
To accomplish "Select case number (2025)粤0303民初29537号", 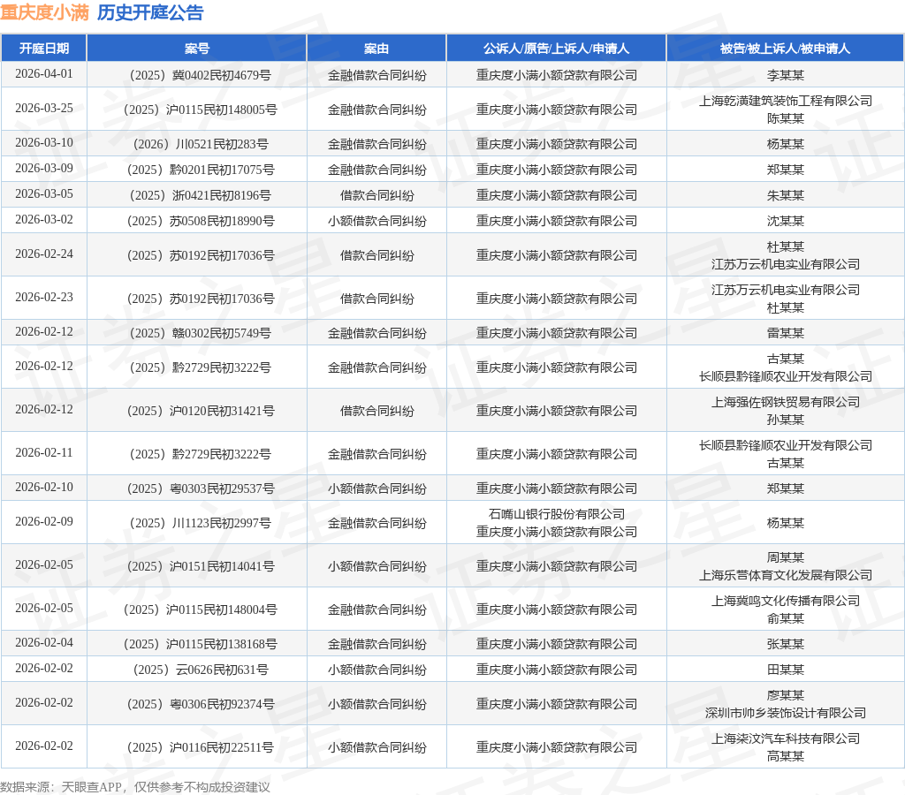I will pos(197,488).
